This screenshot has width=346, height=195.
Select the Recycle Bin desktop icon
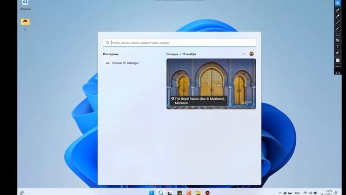click(25, 5)
